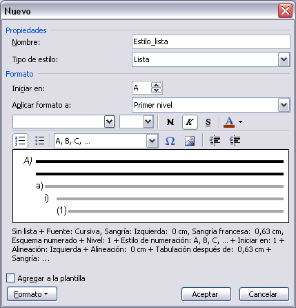
Task: Toggle italic (K) formatting
Action: 190,122
